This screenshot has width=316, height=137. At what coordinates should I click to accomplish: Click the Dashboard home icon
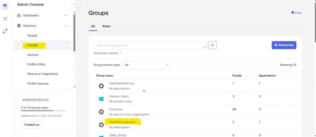tap(19, 15)
